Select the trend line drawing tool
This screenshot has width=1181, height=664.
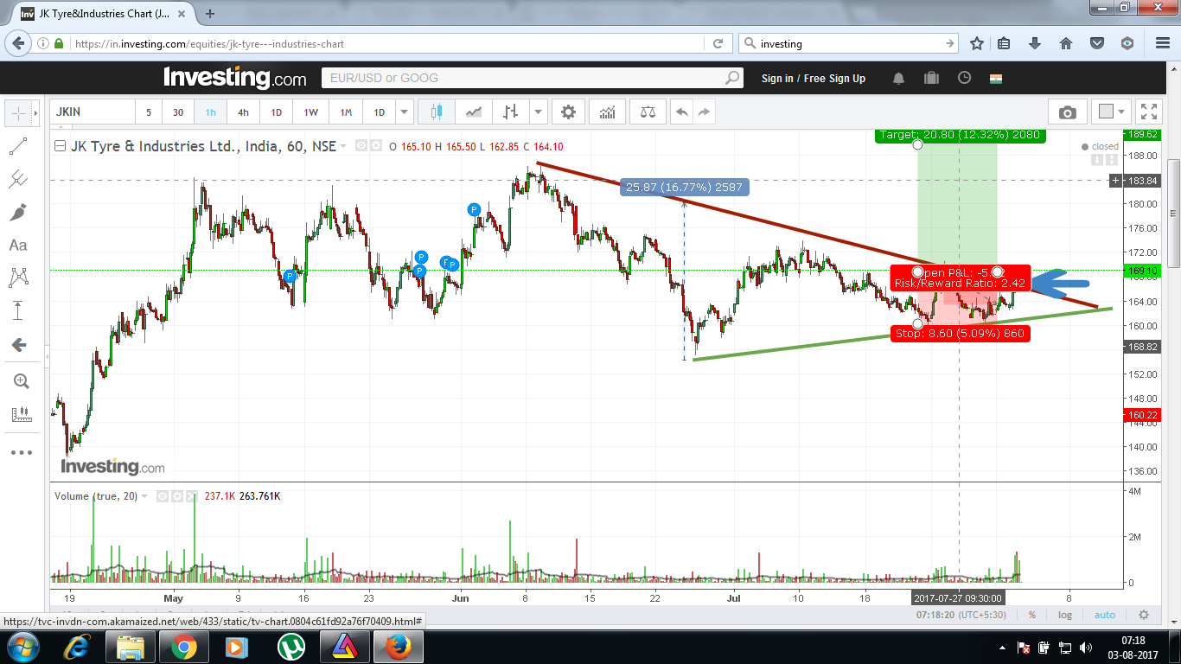[18, 146]
